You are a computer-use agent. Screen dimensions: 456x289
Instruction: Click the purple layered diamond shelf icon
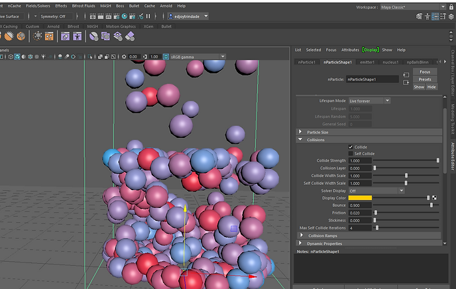point(117,36)
